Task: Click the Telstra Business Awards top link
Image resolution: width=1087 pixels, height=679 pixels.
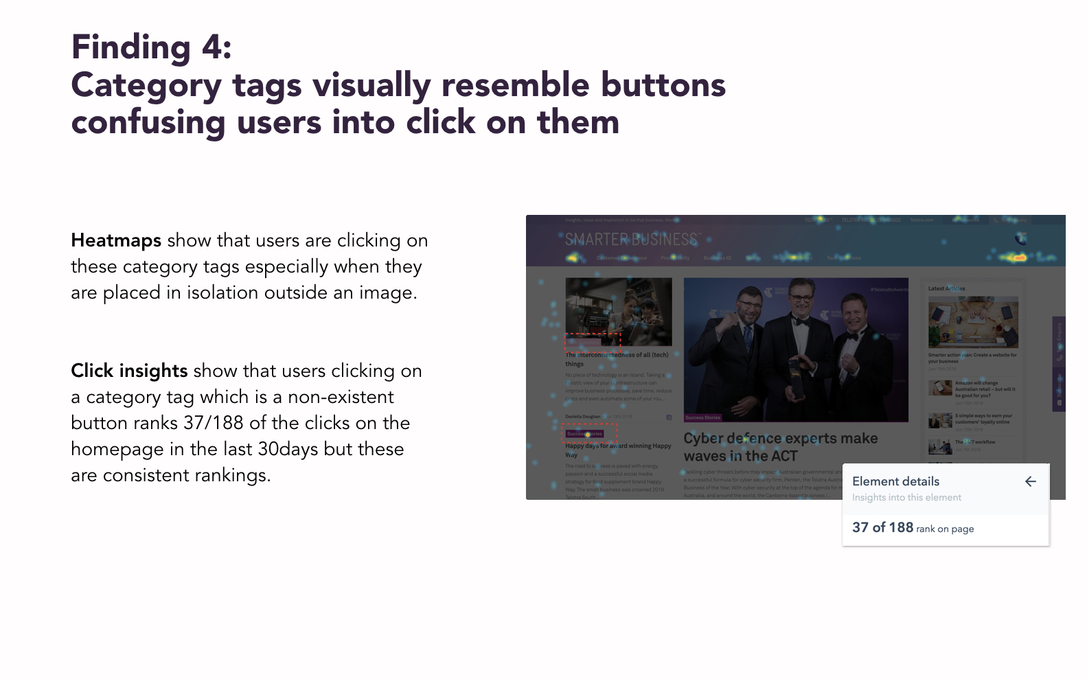Action: tap(871, 220)
